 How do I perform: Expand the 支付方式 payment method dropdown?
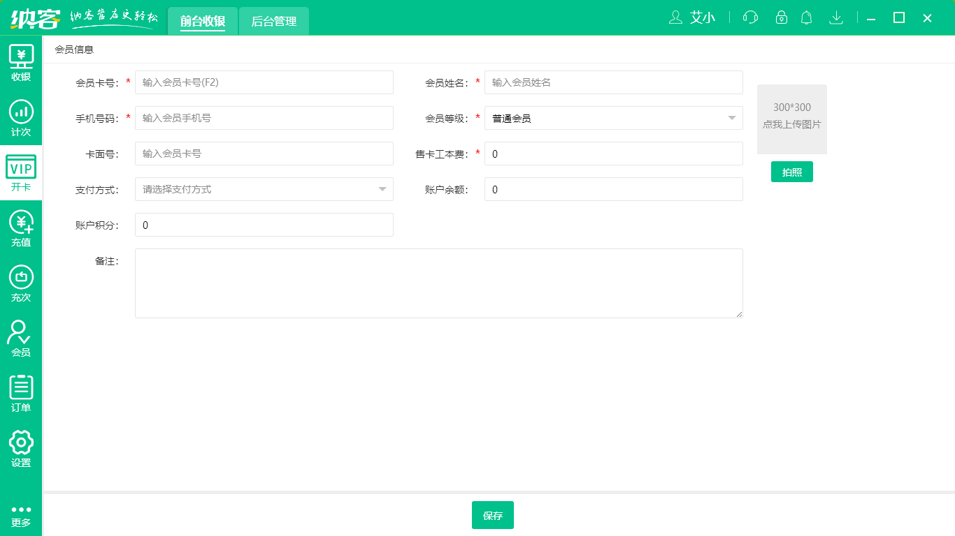[382, 189]
